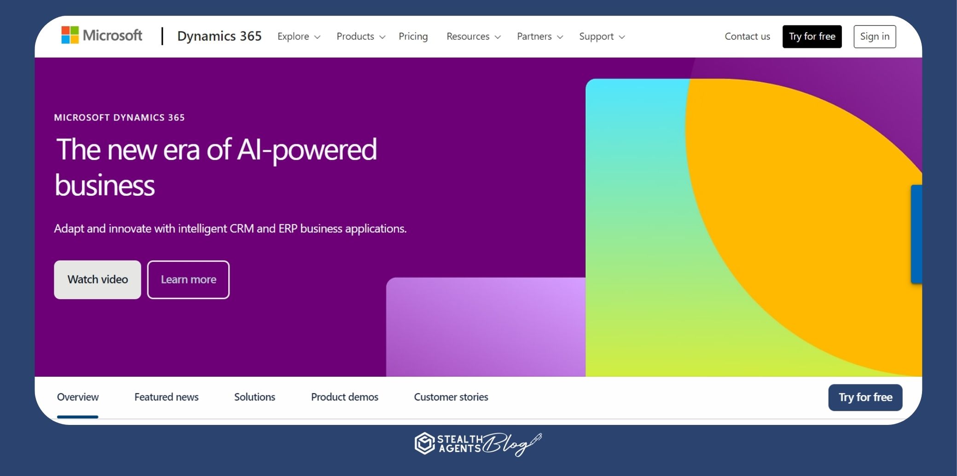957x476 pixels.
Task: Open the Pricing page
Action: [413, 36]
